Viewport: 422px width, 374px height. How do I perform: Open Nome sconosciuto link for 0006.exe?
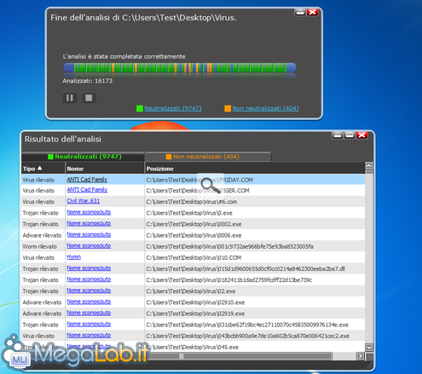pyautogui.click(x=89, y=234)
